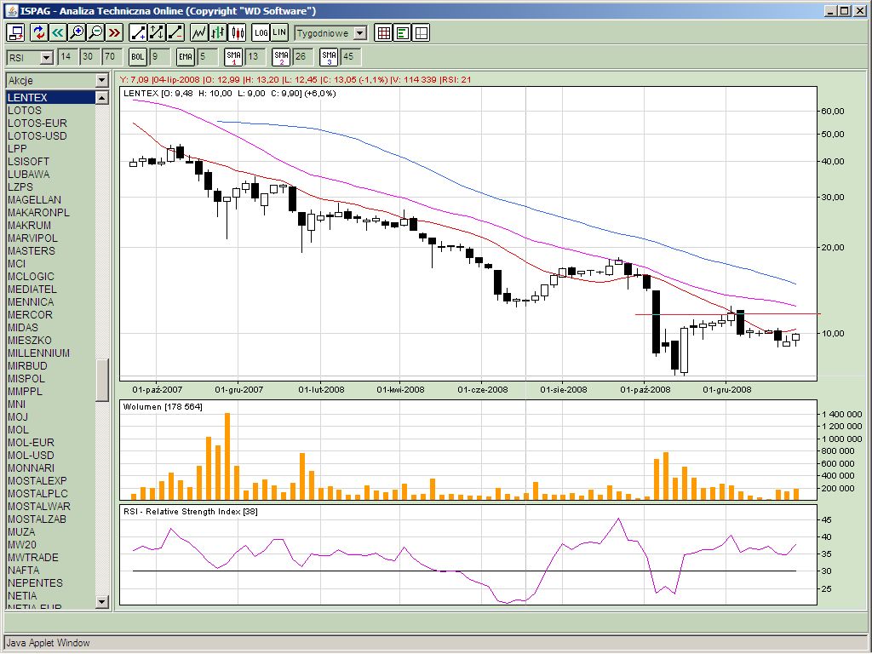
Task: Toggle the SMA 1 moving average
Action: click(x=233, y=57)
